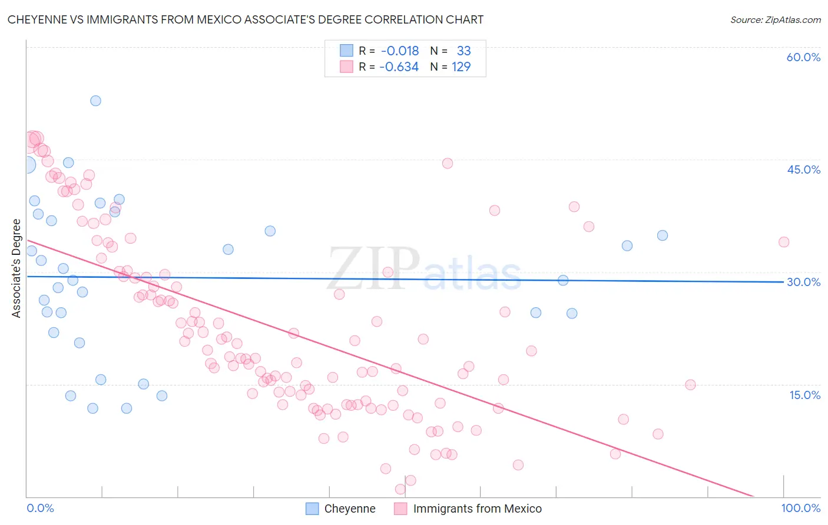Select the Cheyenne legend label
The image size is (828, 525).
click(x=350, y=509)
